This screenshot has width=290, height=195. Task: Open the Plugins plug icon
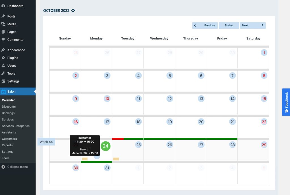tap(3, 58)
